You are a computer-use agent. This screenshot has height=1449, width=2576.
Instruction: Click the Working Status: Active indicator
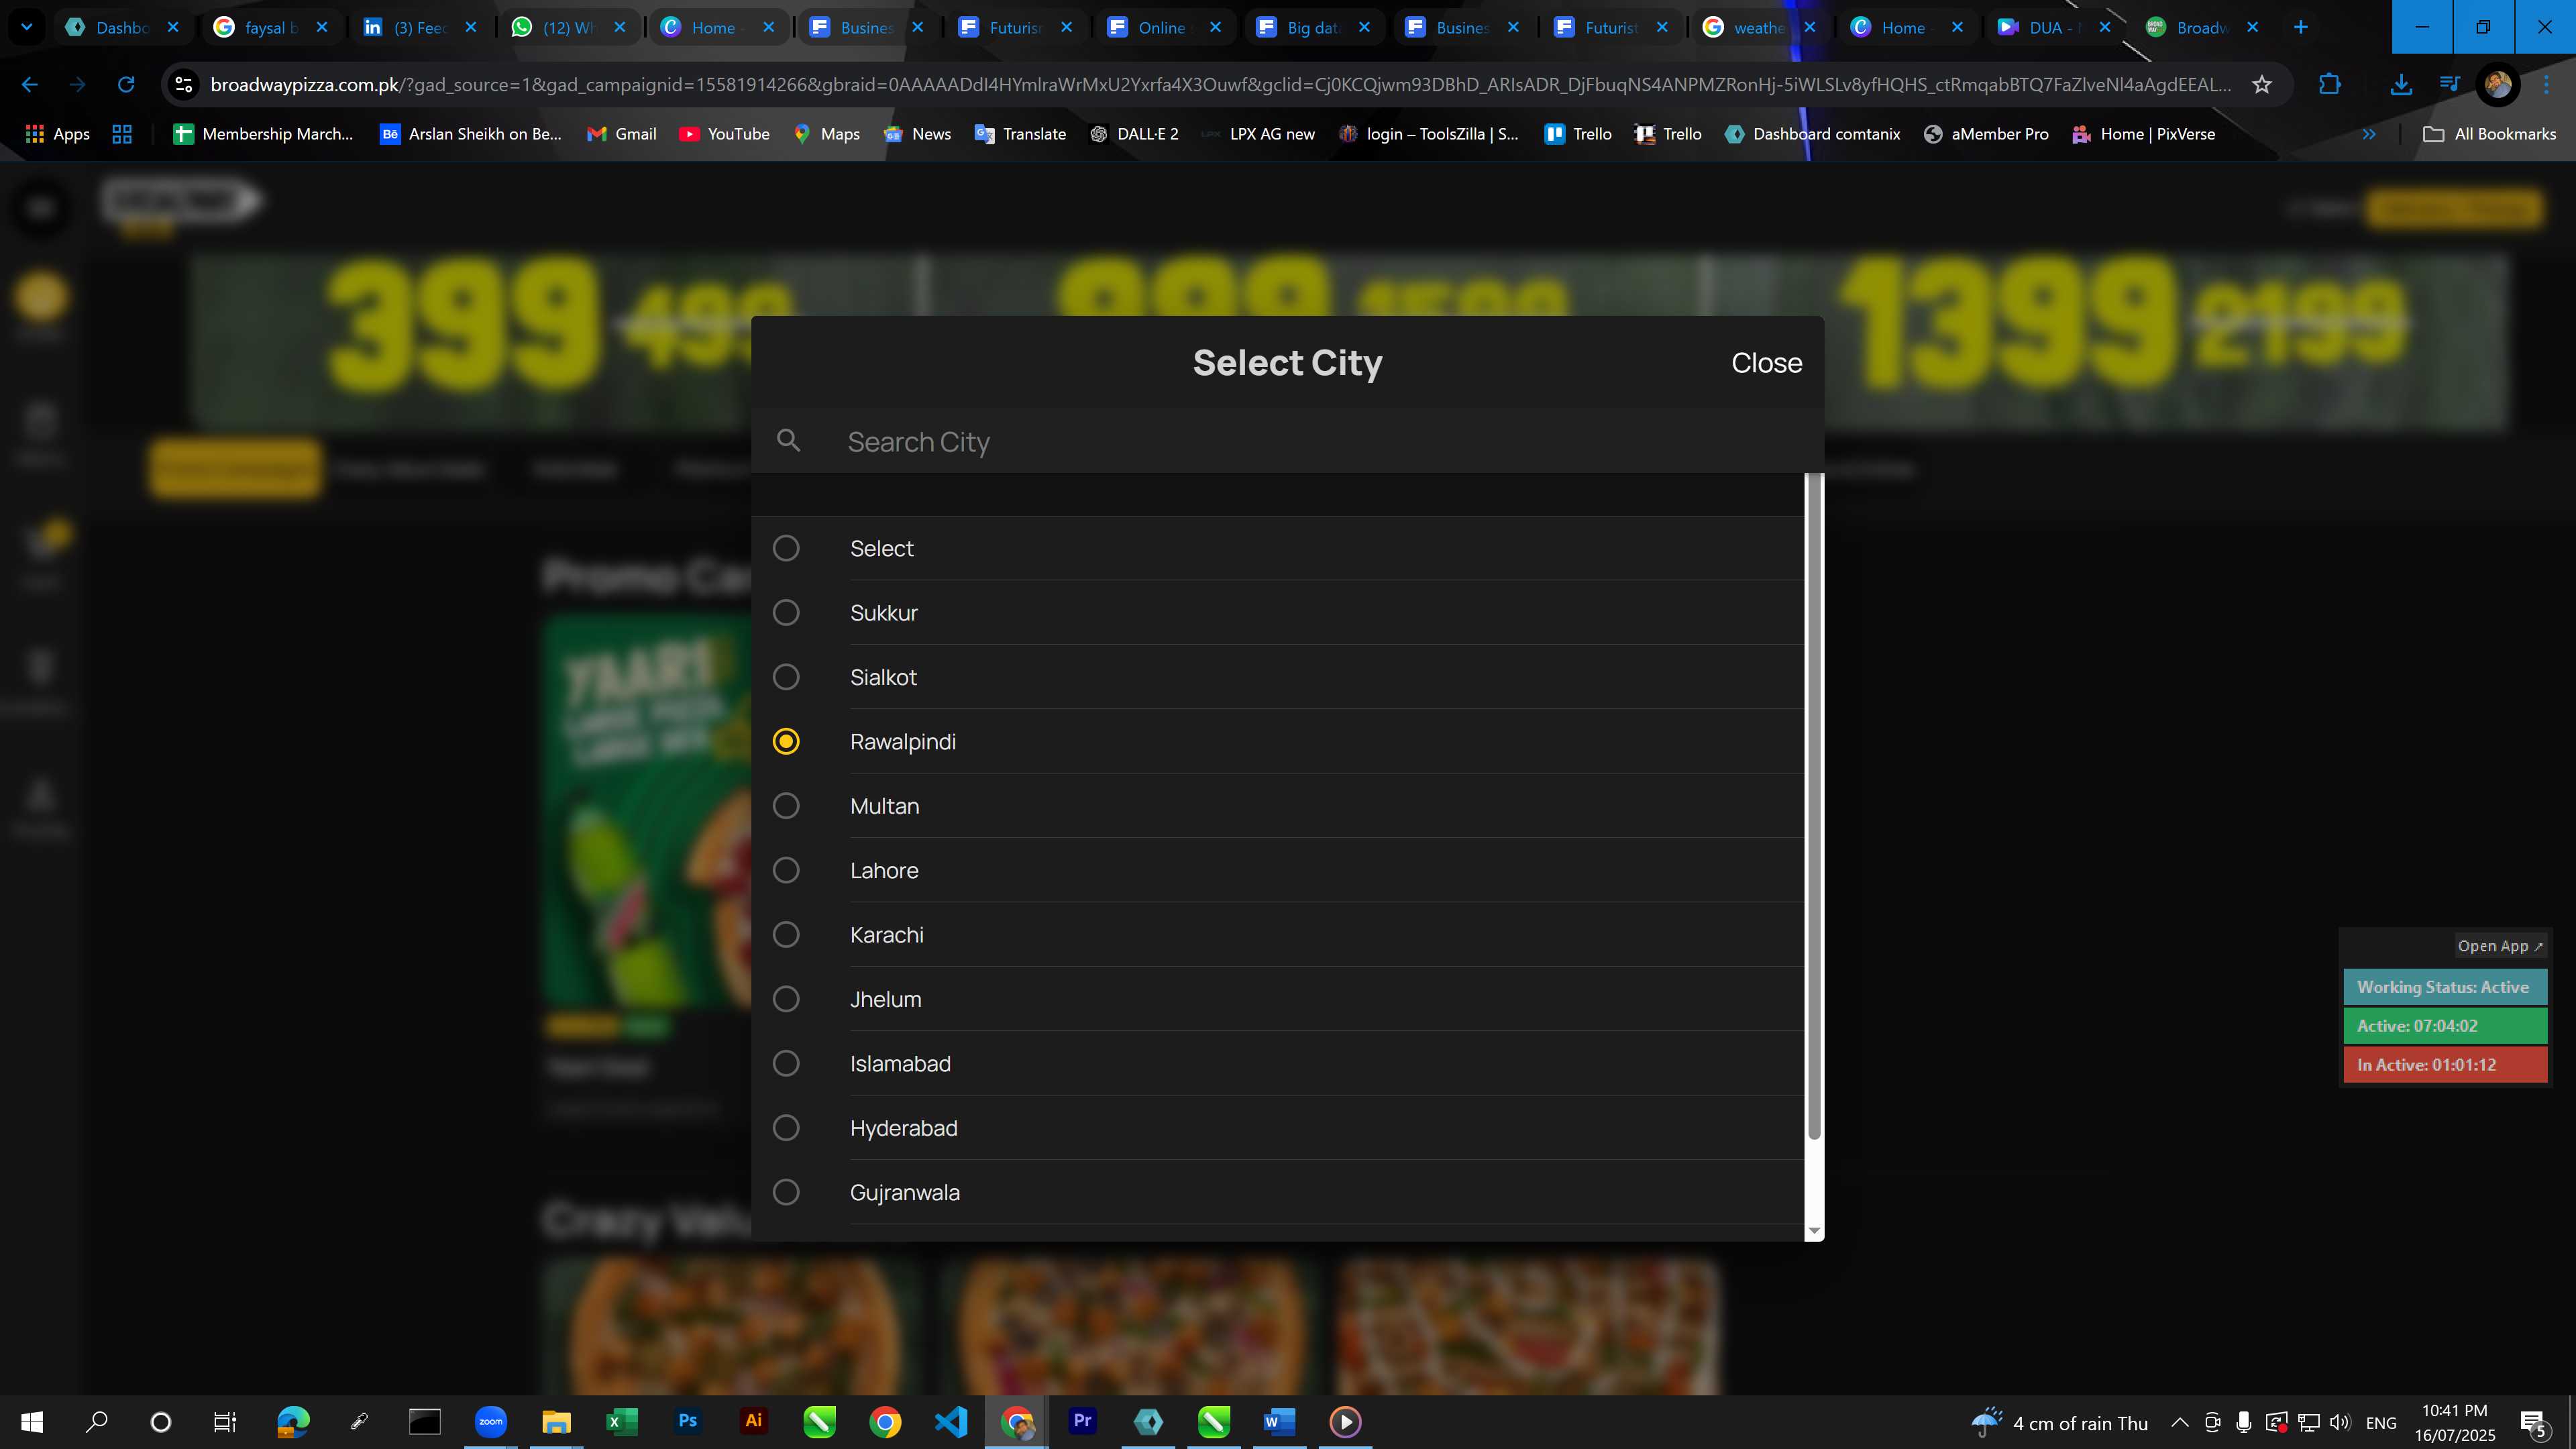click(2444, 987)
